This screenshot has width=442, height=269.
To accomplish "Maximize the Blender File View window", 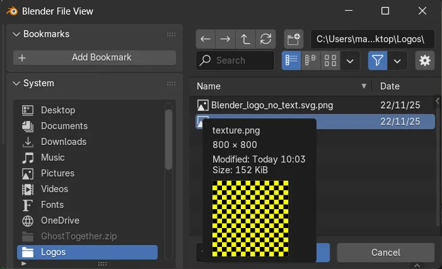I will pos(385,11).
